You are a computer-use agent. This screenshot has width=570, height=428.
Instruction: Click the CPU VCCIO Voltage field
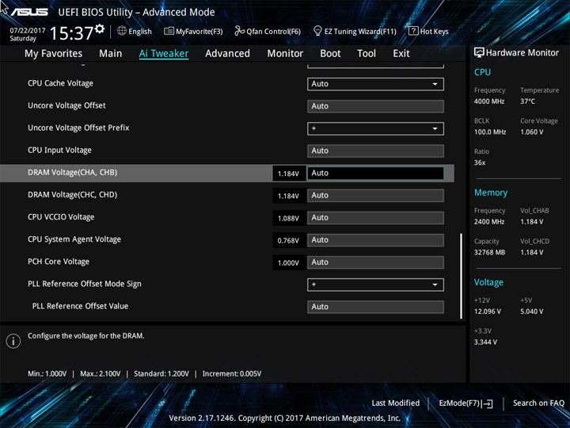click(375, 218)
